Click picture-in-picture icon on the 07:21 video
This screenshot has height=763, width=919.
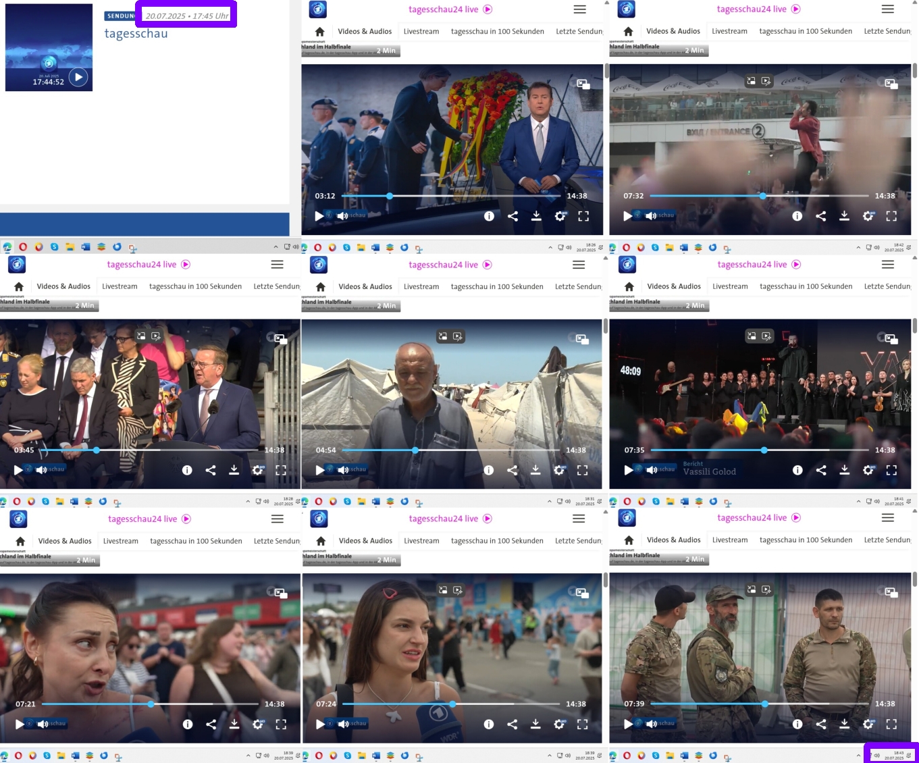(x=281, y=593)
